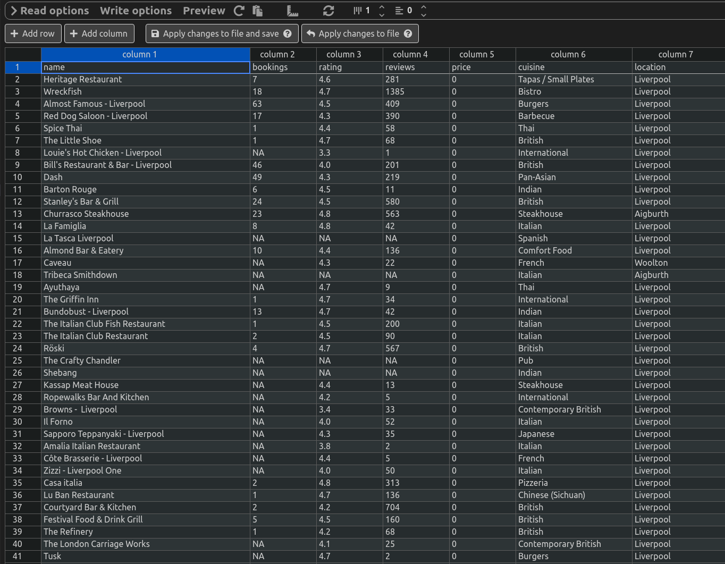Select row header number 13
This screenshot has height=564, width=725.
point(23,214)
